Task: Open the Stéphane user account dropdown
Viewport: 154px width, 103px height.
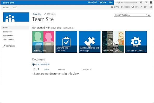Action: tap(126, 3)
